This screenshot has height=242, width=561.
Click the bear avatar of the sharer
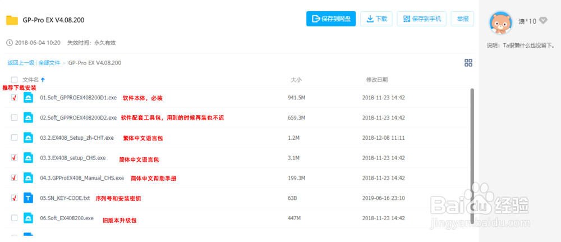coord(501,23)
